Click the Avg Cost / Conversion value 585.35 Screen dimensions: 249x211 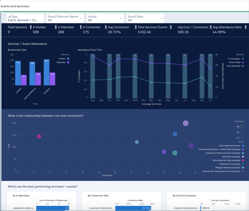183,32
